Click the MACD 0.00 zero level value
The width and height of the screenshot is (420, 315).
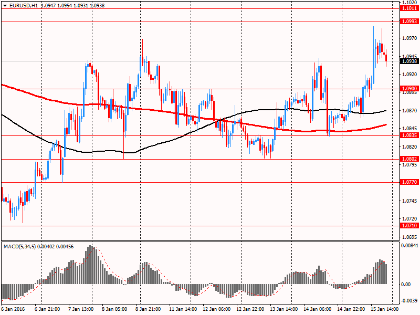tap(407, 285)
